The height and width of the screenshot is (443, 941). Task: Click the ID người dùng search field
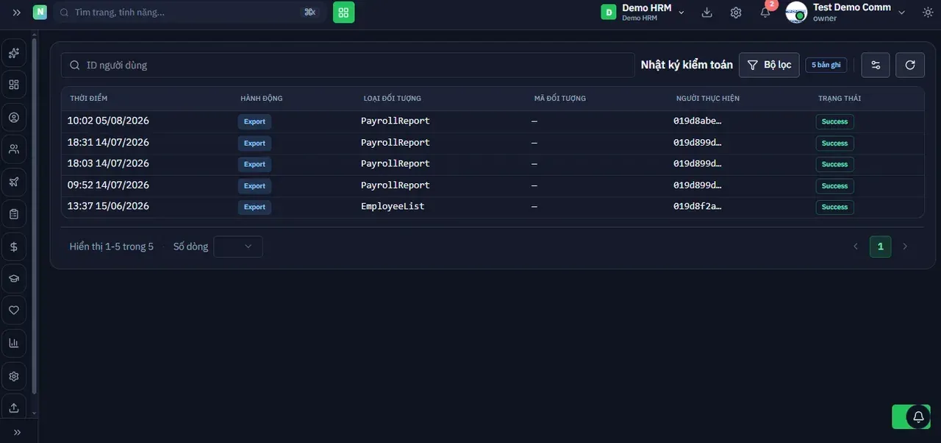(x=348, y=65)
